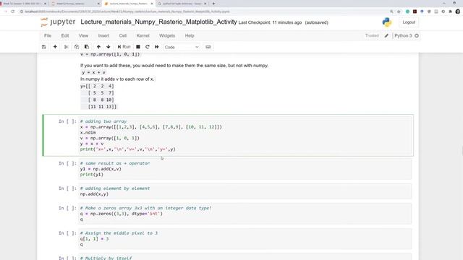Open the Help menu
The height and width of the screenshot is (260, 463).
[x=190, y=35]
